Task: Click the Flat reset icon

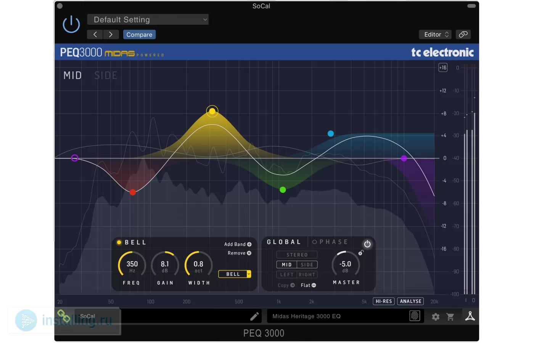Action: 314,285
